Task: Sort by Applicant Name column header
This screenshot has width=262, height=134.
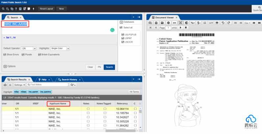Action: pyautogui.click(x=58, y=104)
